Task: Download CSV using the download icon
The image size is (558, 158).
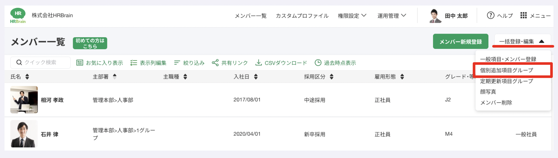Action: coord(258,63)
